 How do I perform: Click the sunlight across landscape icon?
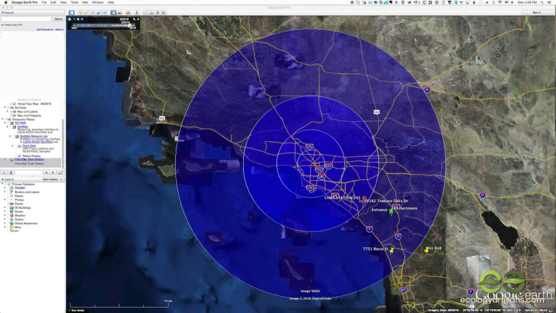pos(119,12)
